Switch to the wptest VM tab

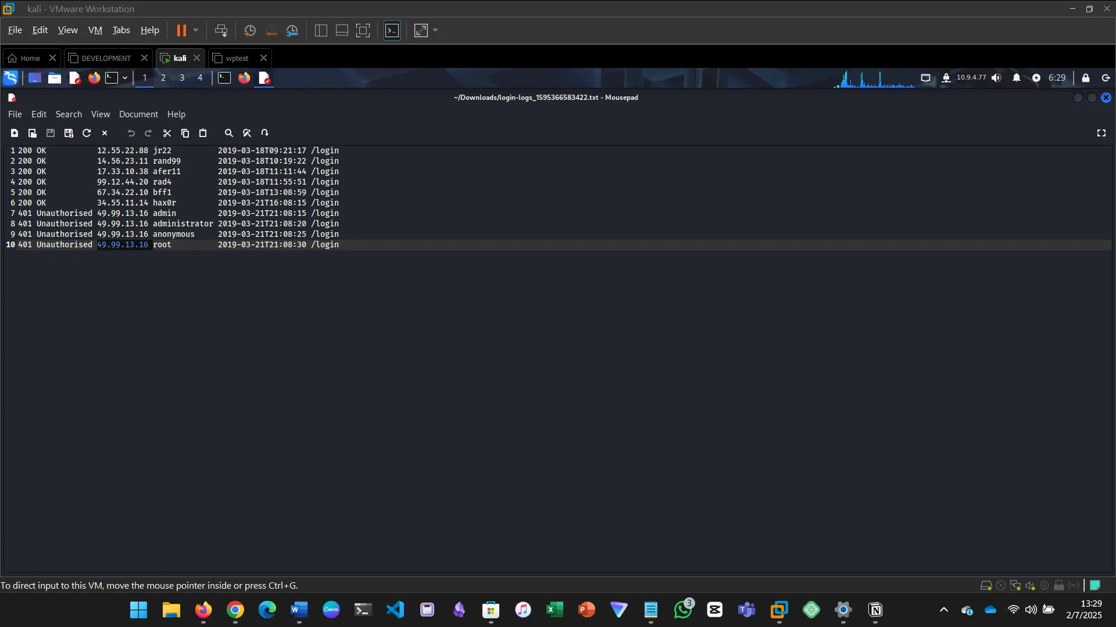[236, 58]
